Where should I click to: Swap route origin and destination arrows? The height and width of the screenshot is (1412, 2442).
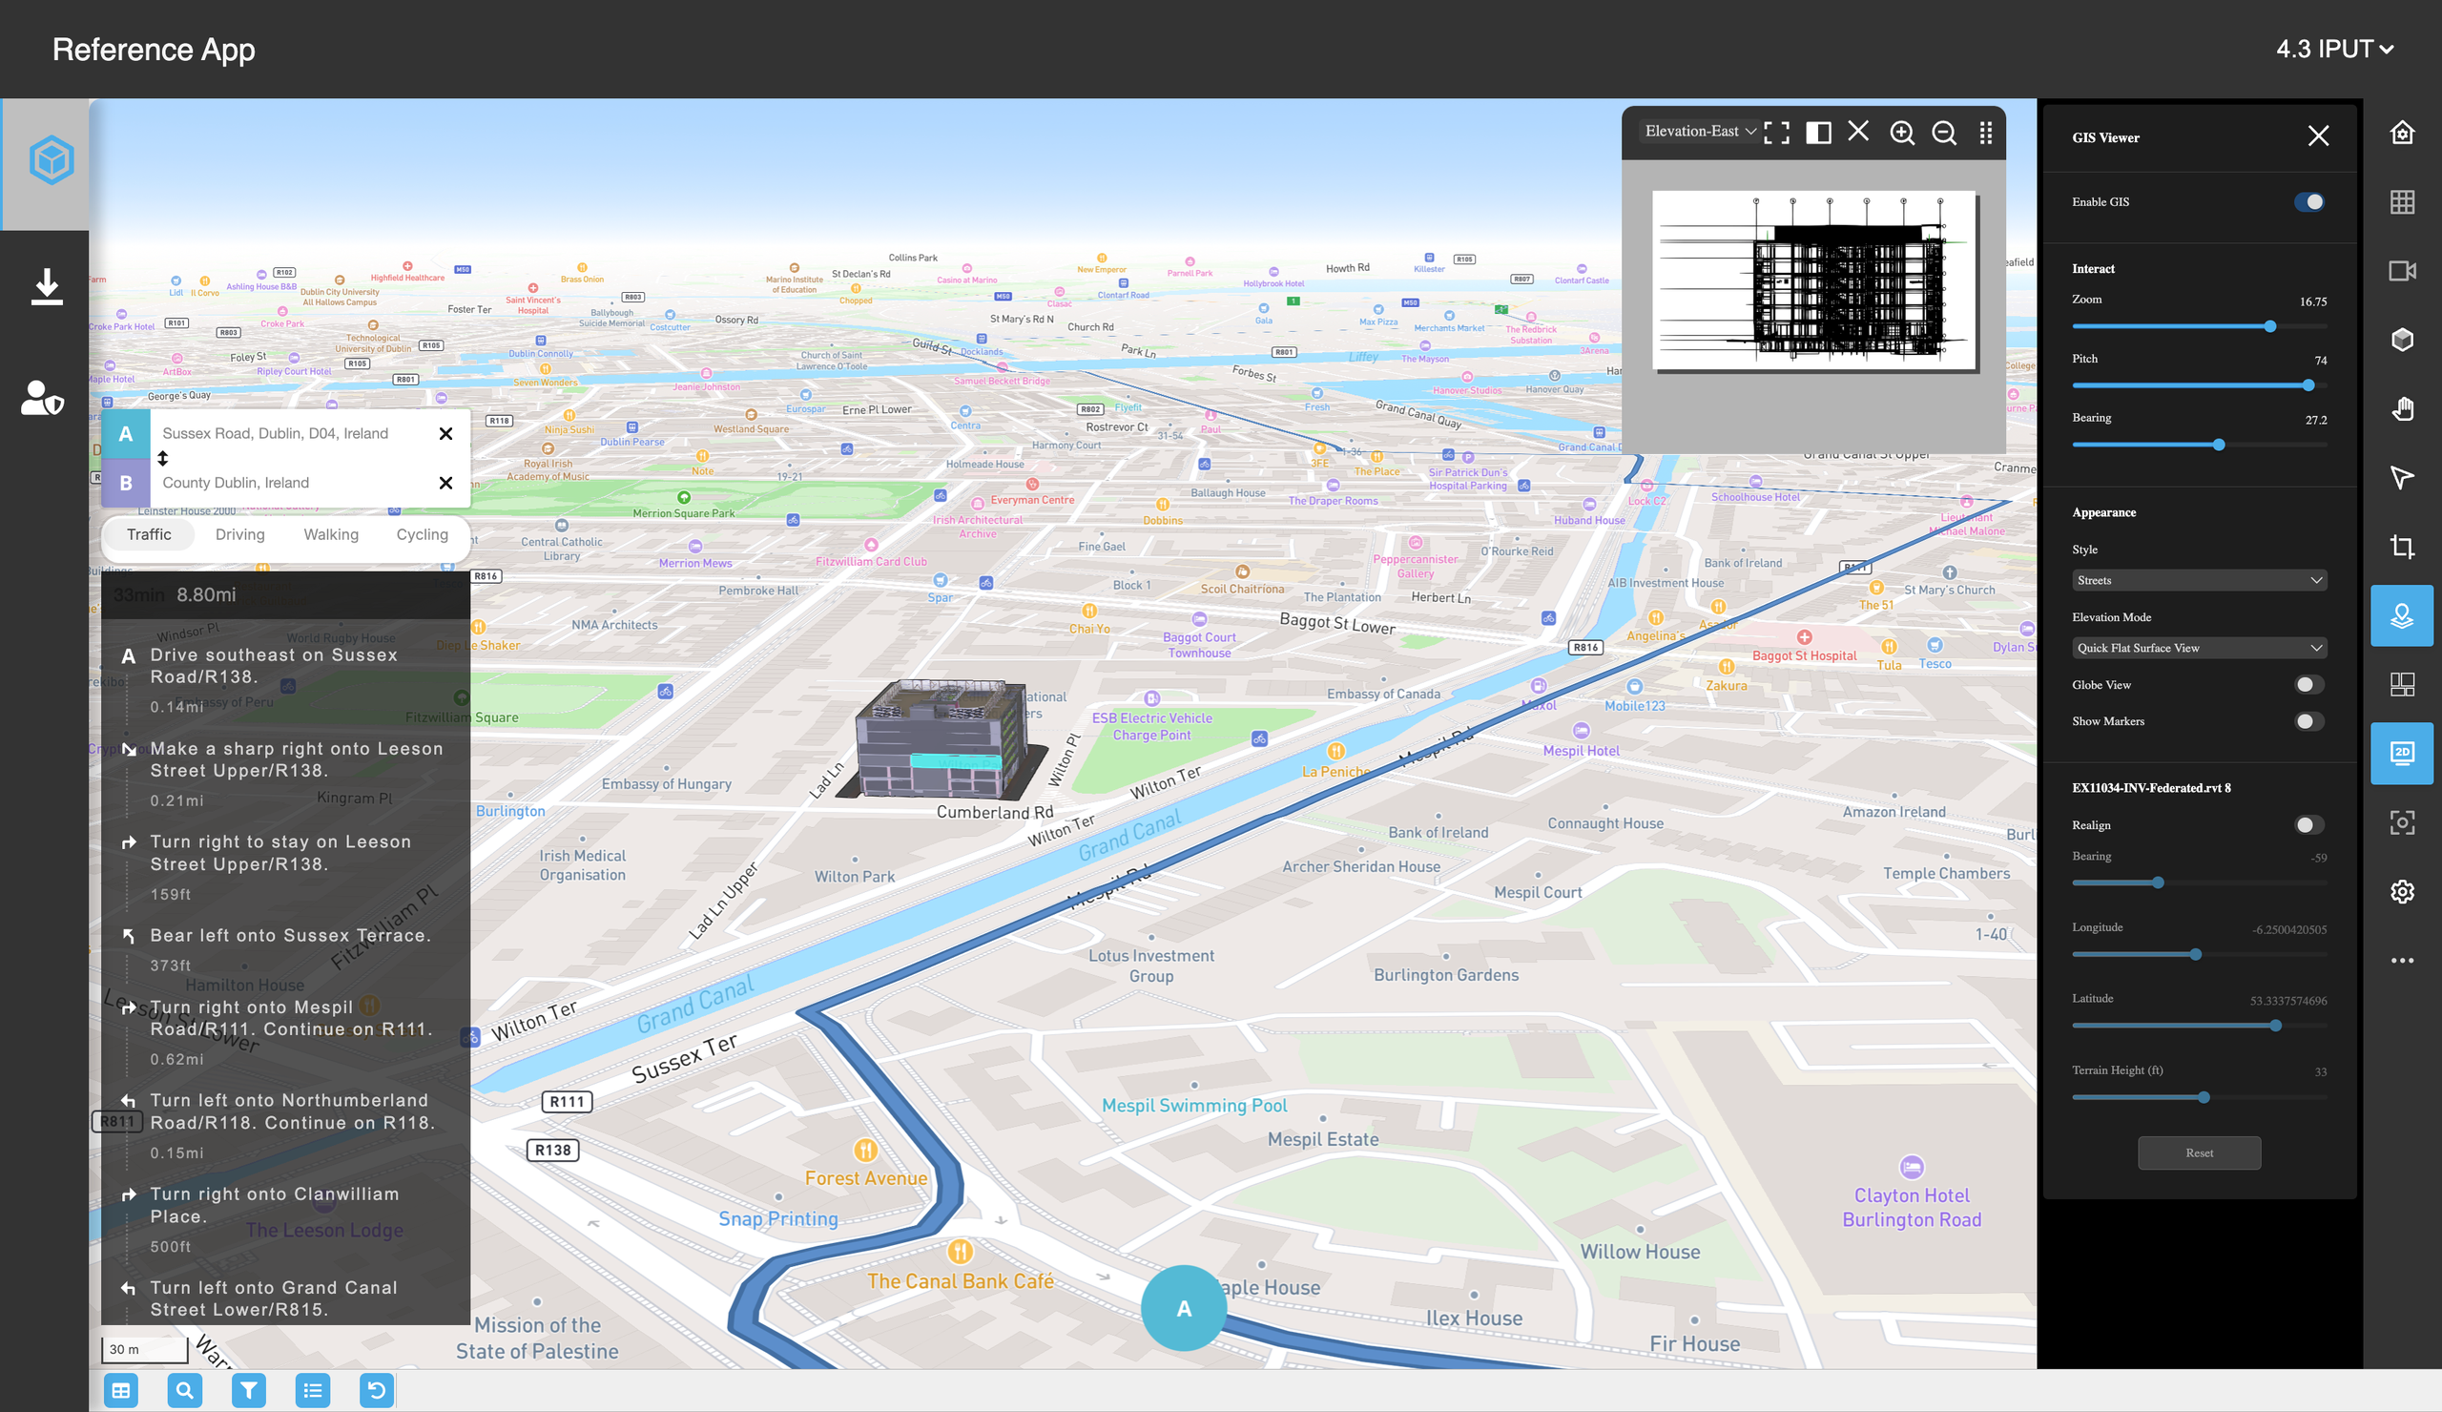point(163,458)
